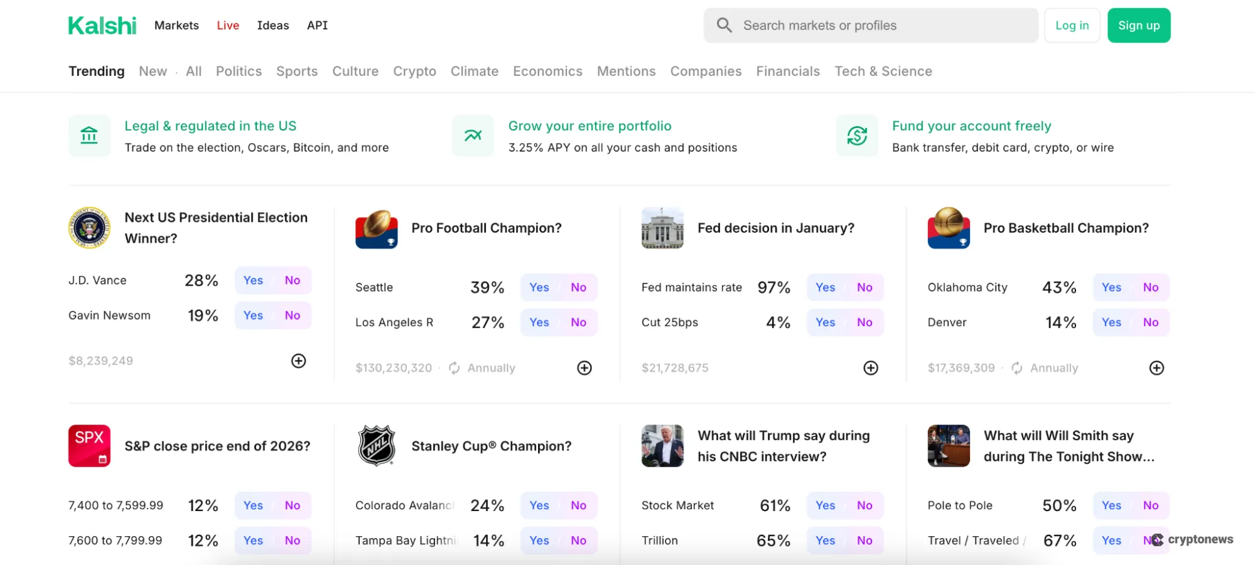The height and width of the screenshot is (565, 1255).
Task: Switch to the Politics category tab
Action: pyautogui.click(x=239, y=71)
